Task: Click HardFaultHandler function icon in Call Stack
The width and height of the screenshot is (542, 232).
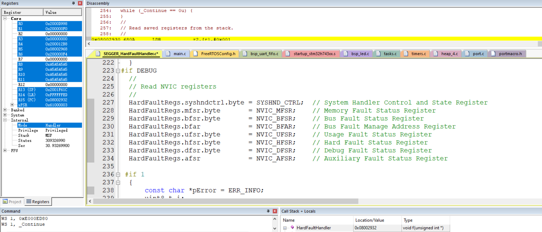Action: [292, 228]
